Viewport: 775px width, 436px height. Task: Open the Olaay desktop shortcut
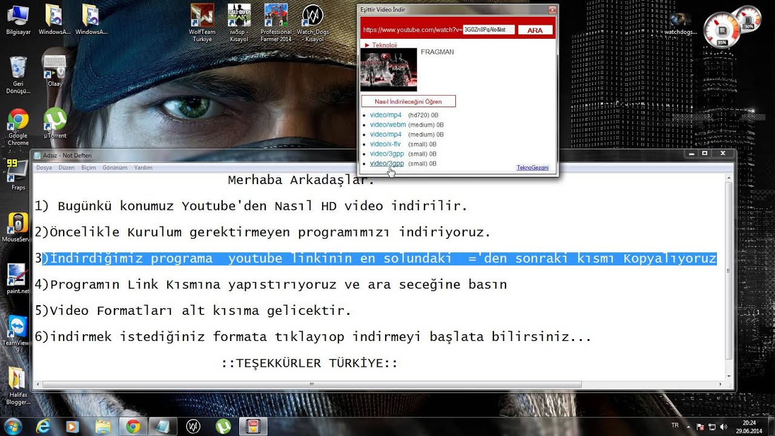click(55, 71)
